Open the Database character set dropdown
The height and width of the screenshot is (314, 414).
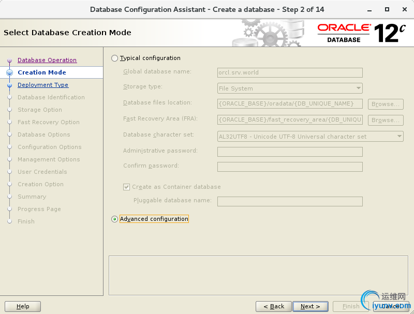(x=310, y=137)
